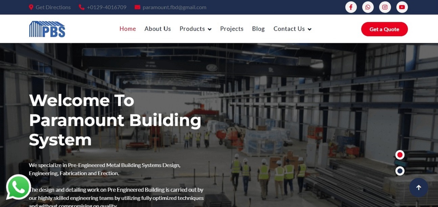Open the Blog menu item
The height and width of the screenshot is (207, 438).
coord(258,29)
